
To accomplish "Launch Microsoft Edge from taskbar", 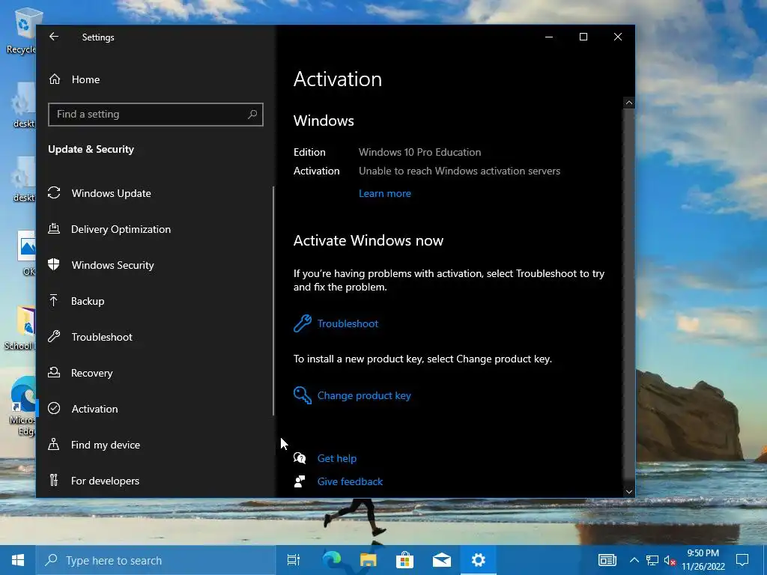I will point(332,560).
